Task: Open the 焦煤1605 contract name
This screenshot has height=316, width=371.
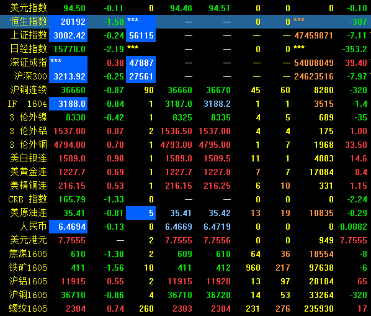Action: click(28, 254)
